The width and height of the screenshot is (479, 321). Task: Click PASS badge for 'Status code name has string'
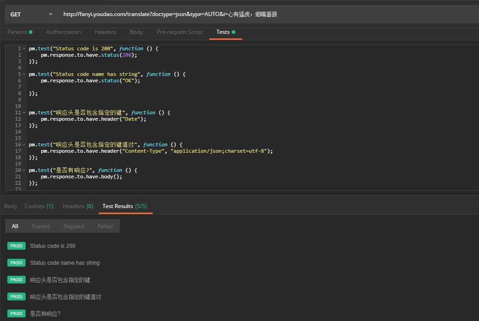tap(16, 262)
